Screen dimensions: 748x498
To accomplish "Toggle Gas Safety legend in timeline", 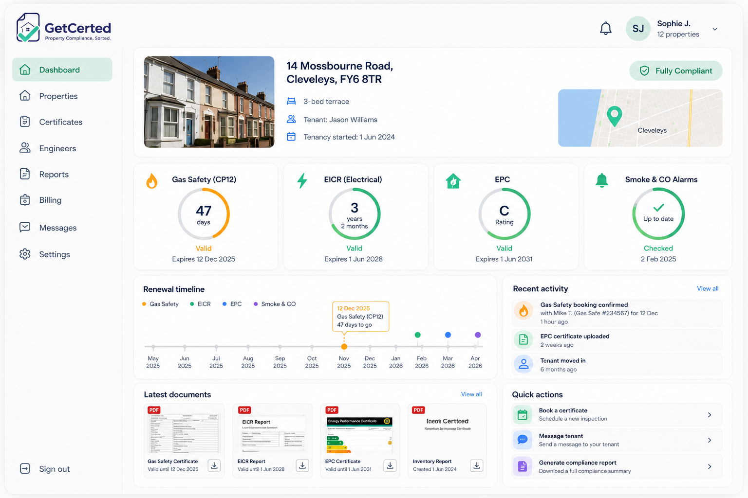I will [x=160, y=304].
